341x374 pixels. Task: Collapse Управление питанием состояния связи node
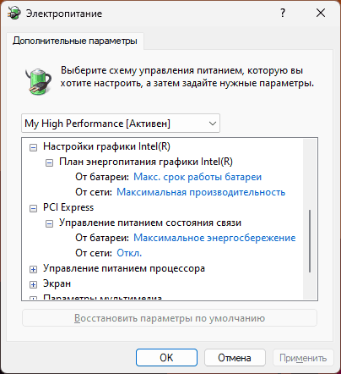click(x=49, y=223)
